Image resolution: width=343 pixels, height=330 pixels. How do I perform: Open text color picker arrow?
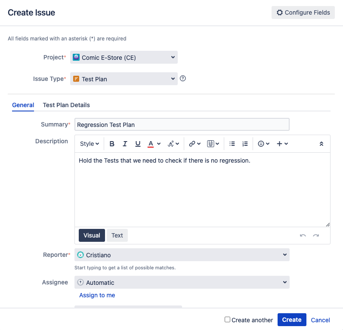[159, 144]
